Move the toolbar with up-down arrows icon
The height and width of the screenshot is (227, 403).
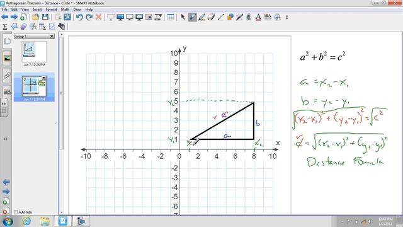coord(287,17)
